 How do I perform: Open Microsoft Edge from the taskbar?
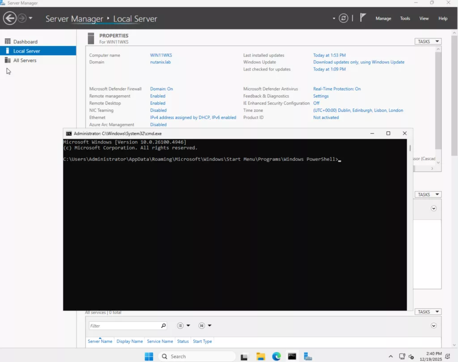276,356
